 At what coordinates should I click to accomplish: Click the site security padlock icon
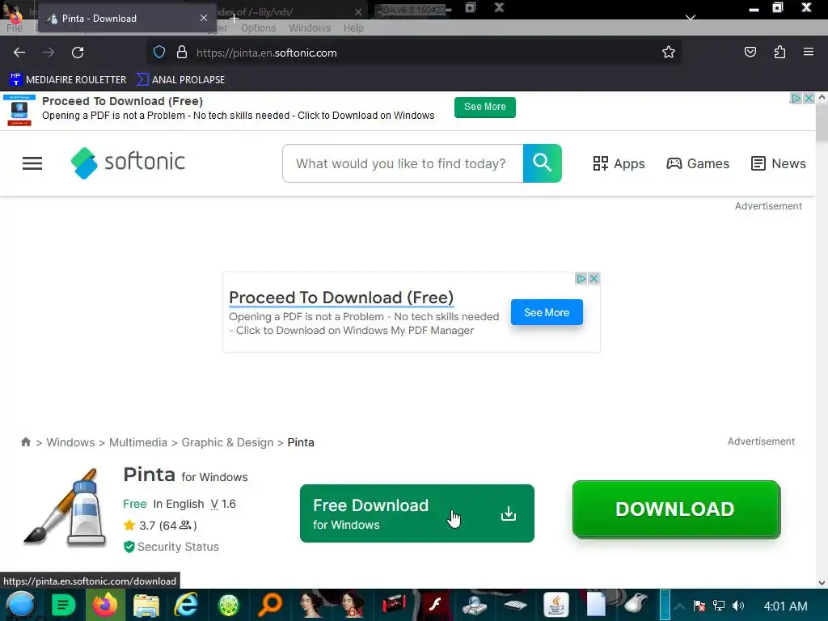[x=182, y=53]
